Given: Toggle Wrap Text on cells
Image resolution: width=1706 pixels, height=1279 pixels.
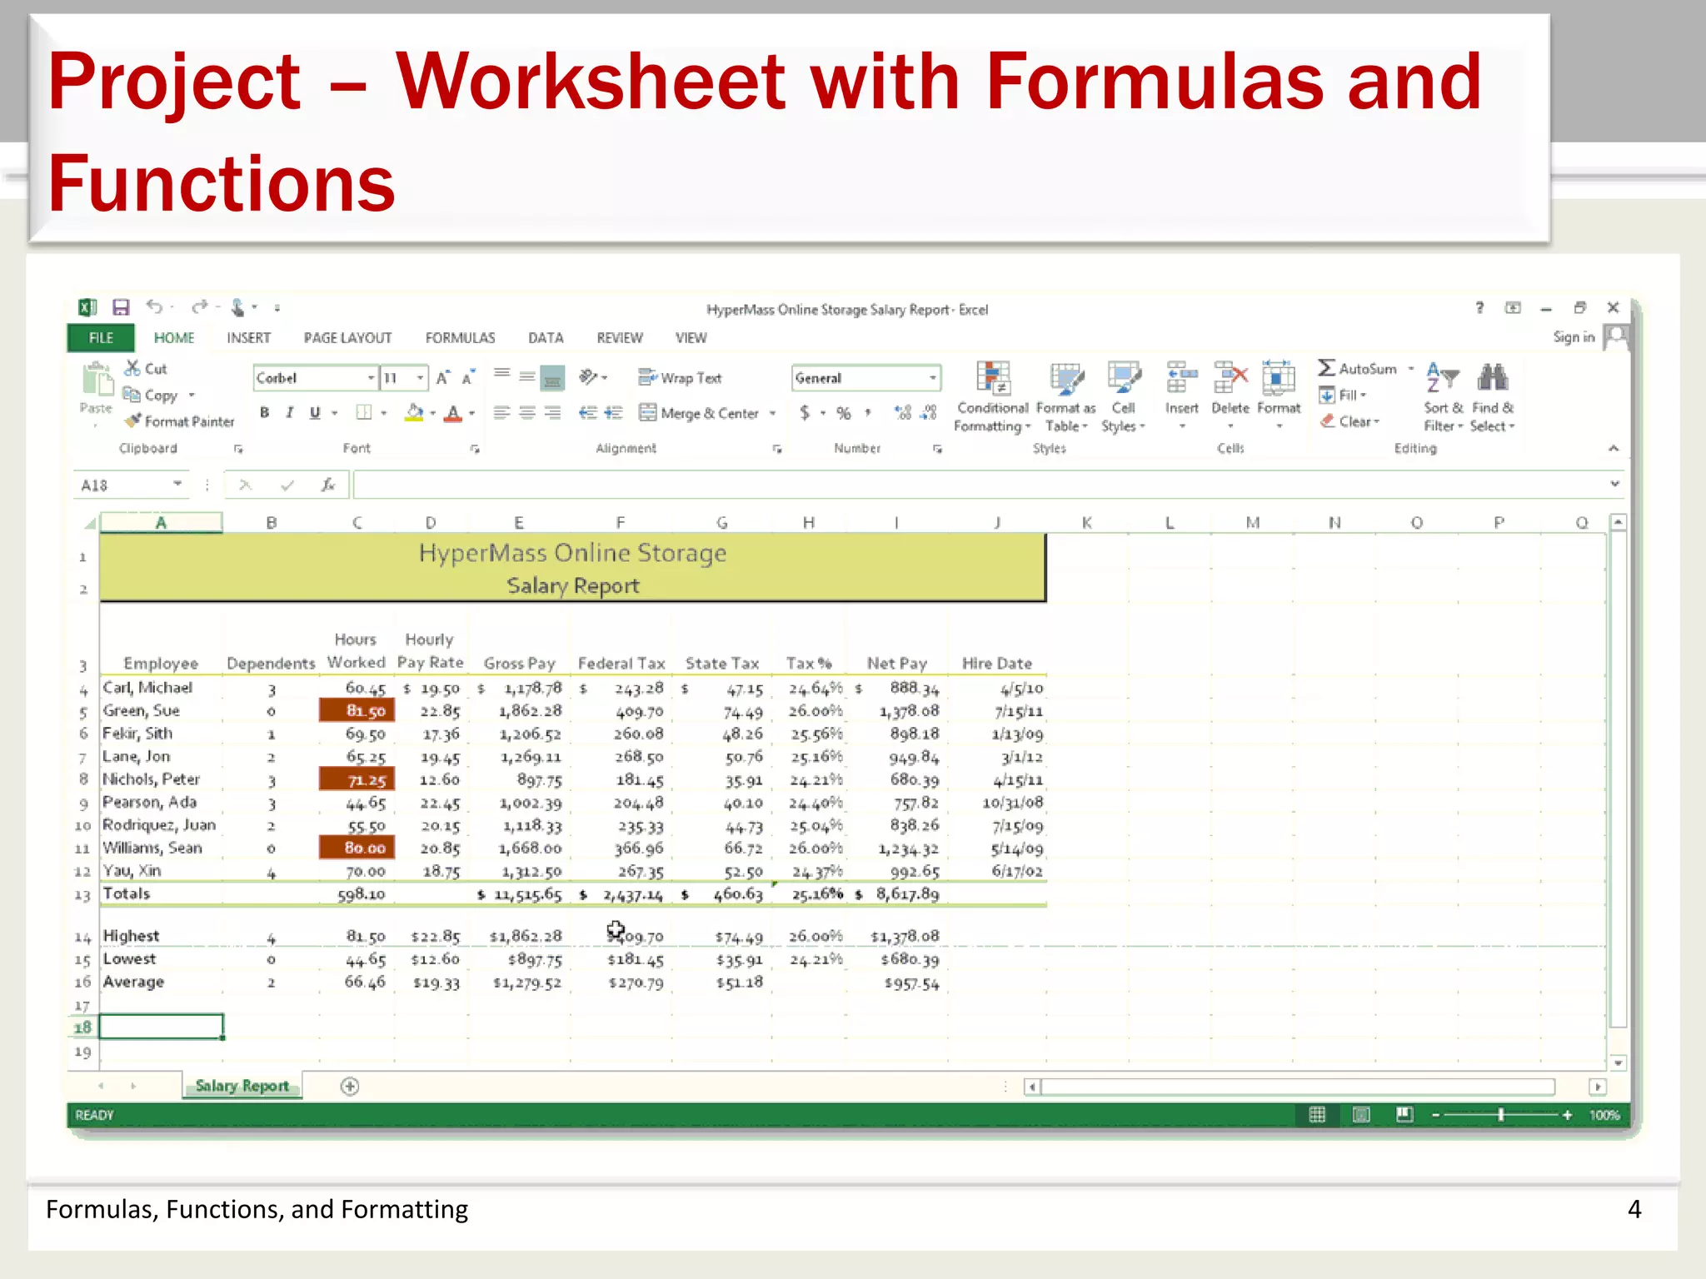Looking at the screenshot, I should (680, 378).
